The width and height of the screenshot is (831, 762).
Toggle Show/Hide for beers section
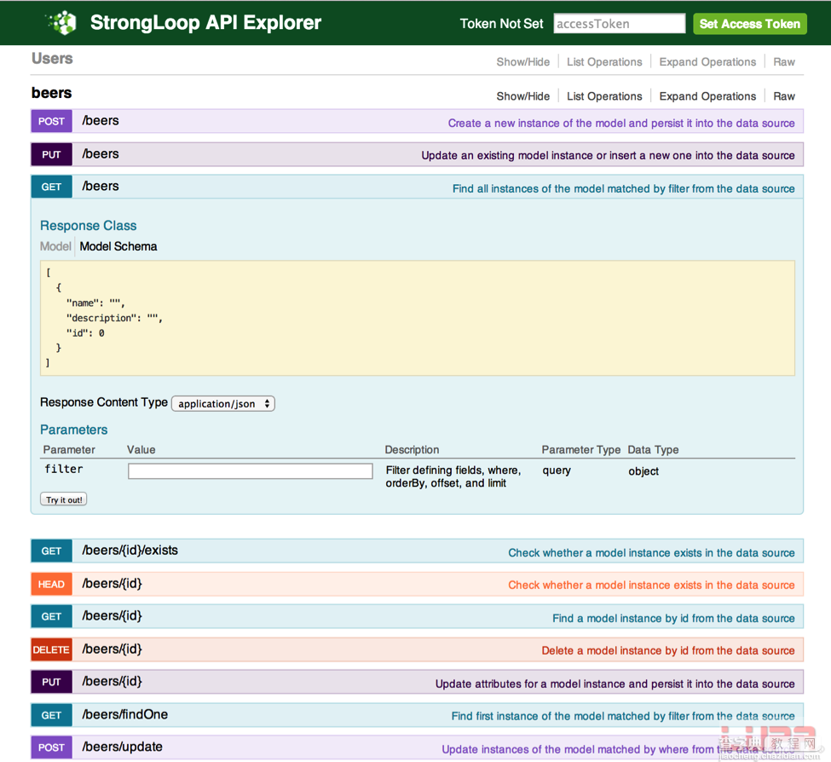coord(522,96)
